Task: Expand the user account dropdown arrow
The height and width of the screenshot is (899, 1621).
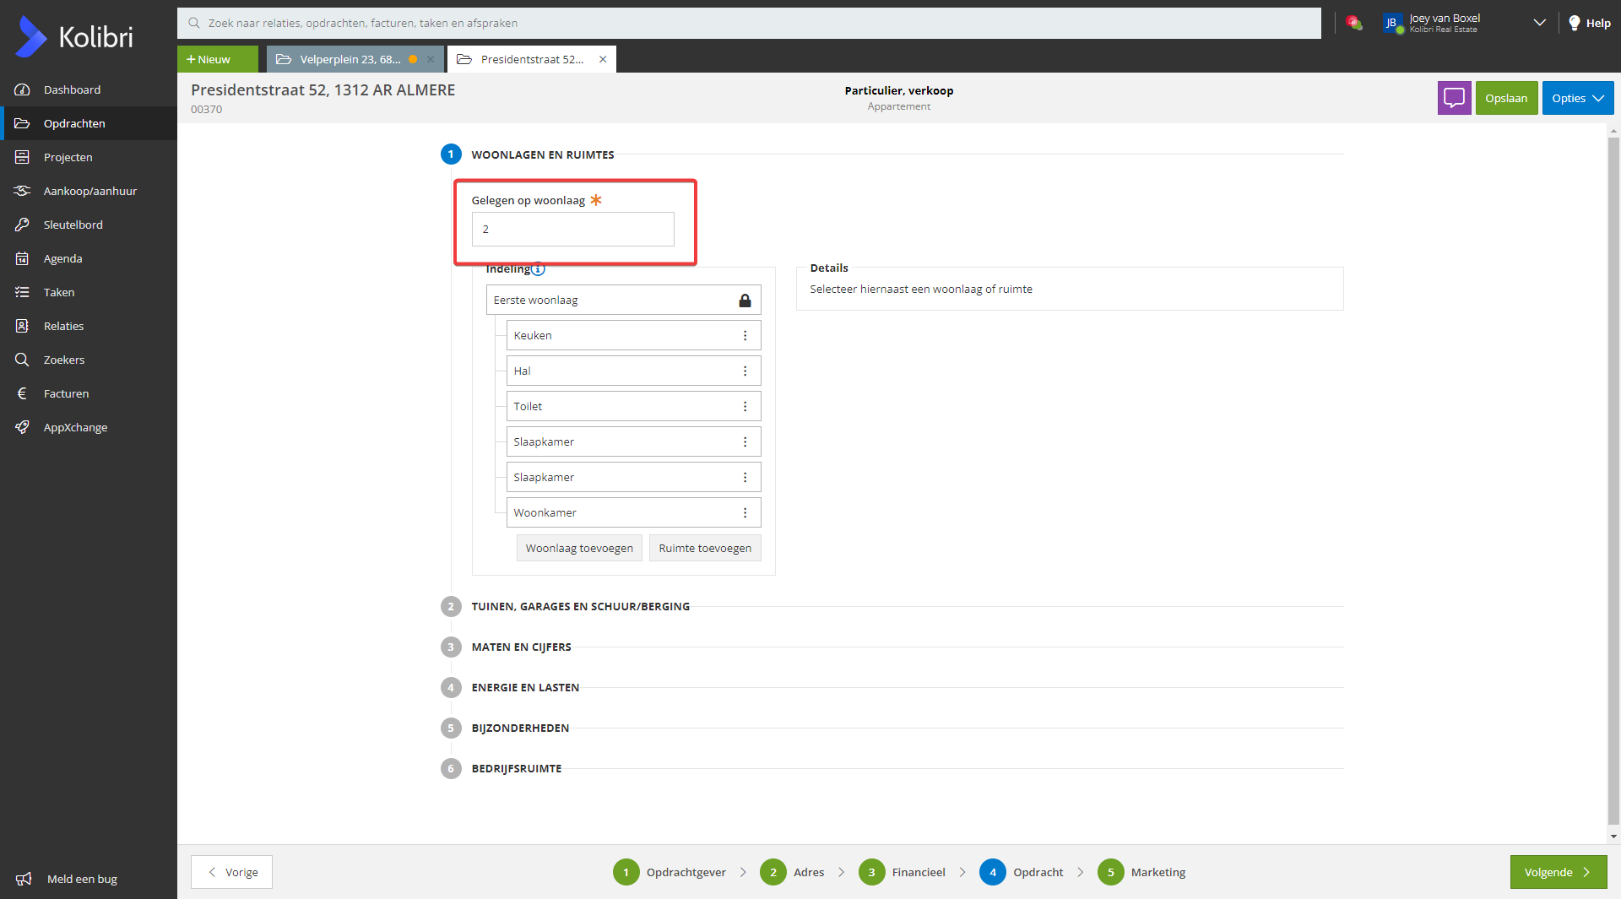Action: pos(1539,23)
